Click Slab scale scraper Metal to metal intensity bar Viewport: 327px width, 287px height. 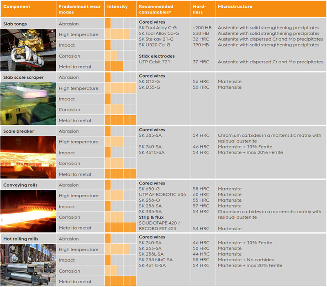tap(120, 120)
